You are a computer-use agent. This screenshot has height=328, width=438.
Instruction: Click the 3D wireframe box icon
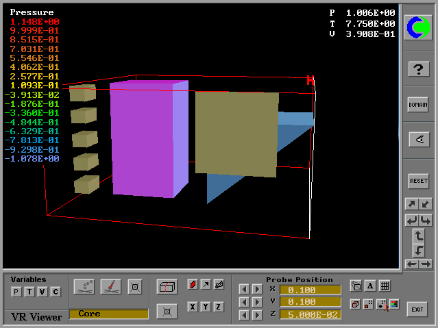(x=167, y=287)
